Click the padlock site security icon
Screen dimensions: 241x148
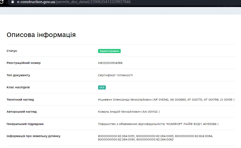13,2
